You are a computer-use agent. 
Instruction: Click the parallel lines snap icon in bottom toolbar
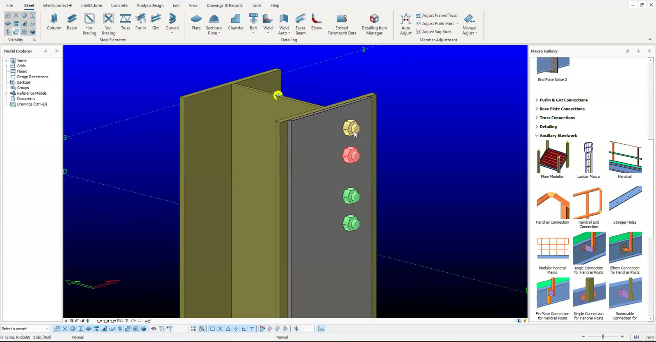(x=236, y=328)
